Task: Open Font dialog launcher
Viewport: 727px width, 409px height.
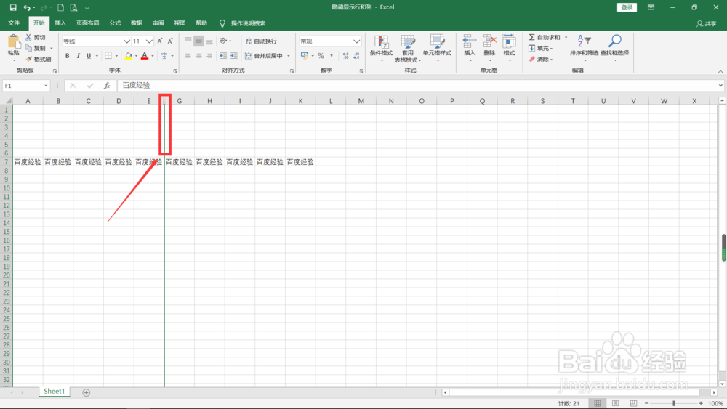Action: 175,71
